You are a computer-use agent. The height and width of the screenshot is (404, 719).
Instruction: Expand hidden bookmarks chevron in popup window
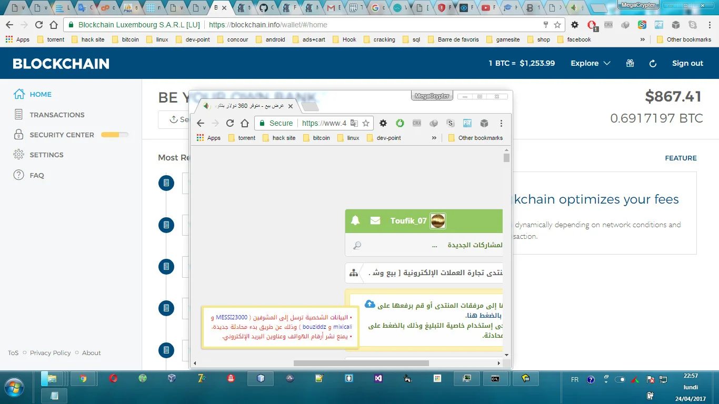[x=434, y=138]
